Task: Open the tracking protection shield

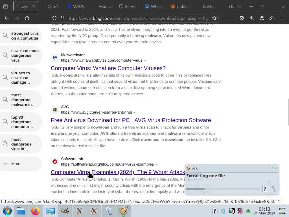Action: (54, 18)
